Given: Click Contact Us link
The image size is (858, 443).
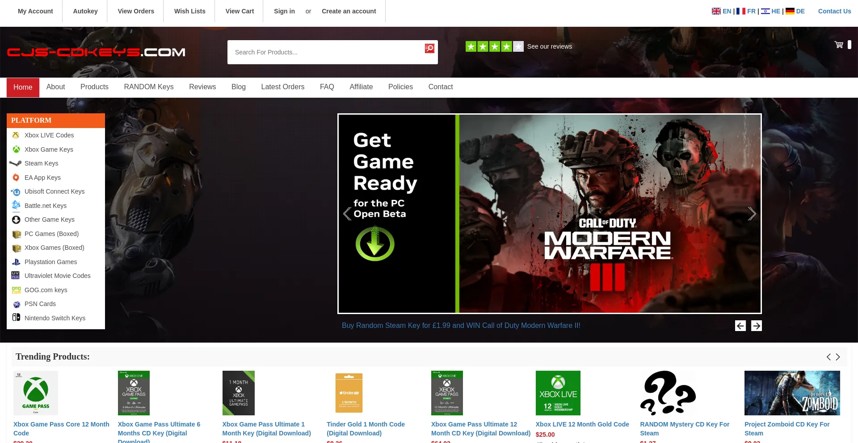Looking at the screenshot, I should coord(835,11).
